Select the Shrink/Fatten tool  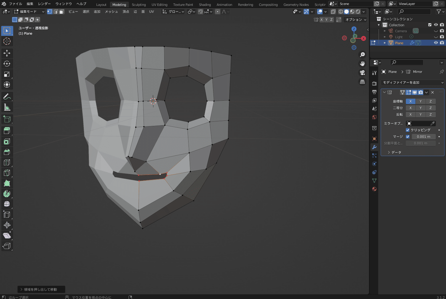coord(7,225)
